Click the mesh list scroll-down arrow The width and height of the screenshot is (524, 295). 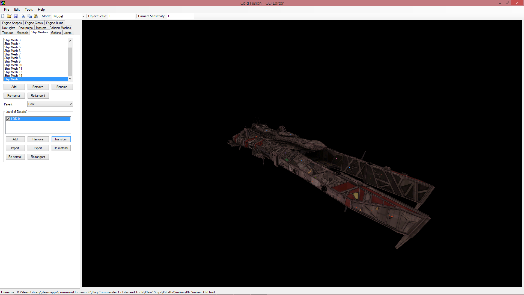tap(70, 79)
